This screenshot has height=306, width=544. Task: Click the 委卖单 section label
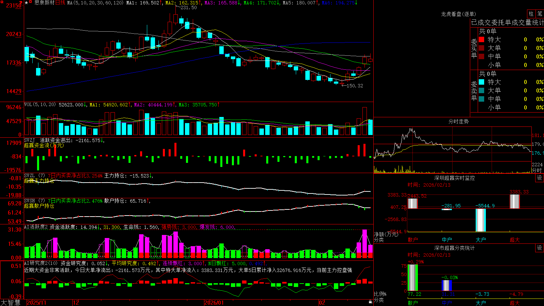point(474,91)
